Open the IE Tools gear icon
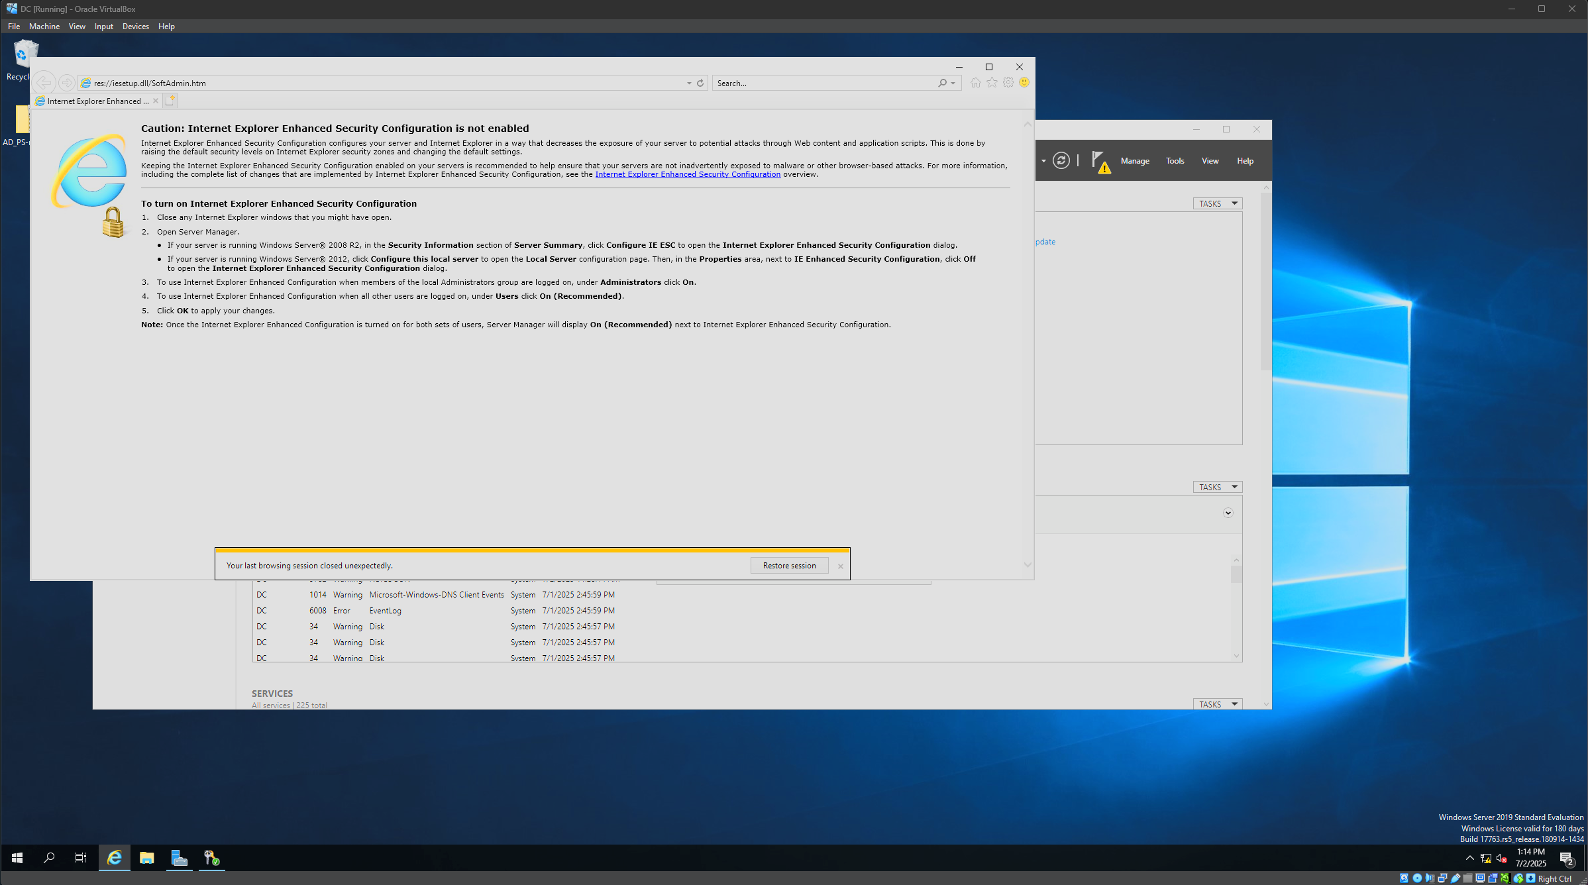The height and width of the screenshot is (885, 1588). 1008,83
